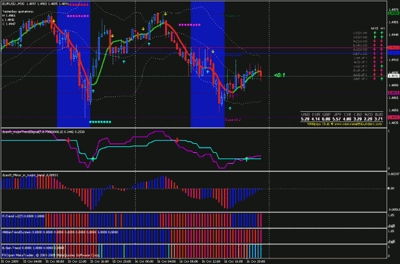Click the EURUSD H1 down arrow
This screenshot has width=400, height=264.
[382, 45]
